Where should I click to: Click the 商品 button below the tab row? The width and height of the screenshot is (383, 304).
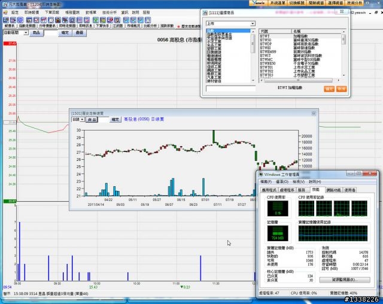37,32
